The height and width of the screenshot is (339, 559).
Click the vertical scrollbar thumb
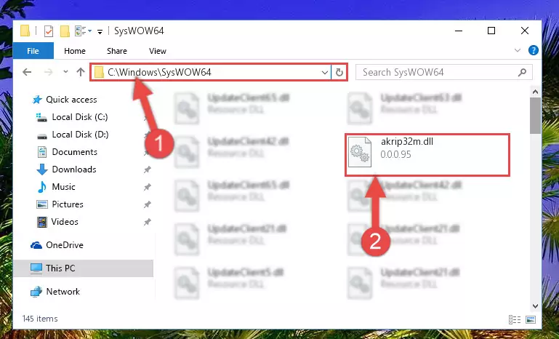pos(535,116)
